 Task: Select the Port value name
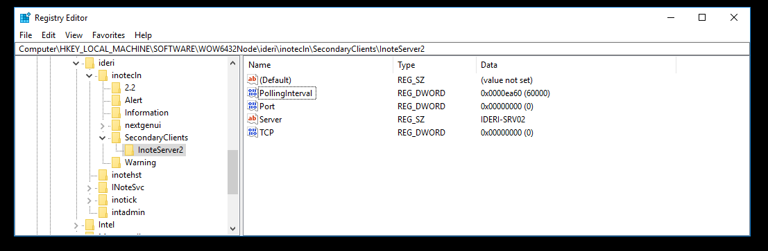tap(267, 106)
